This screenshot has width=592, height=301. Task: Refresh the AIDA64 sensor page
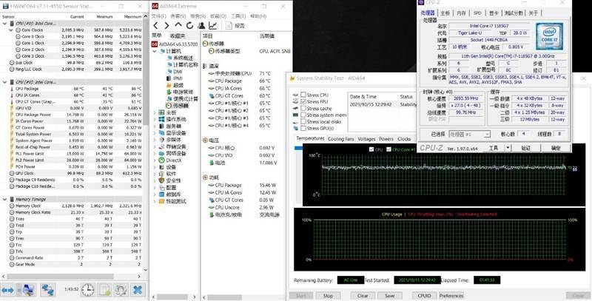189,26
